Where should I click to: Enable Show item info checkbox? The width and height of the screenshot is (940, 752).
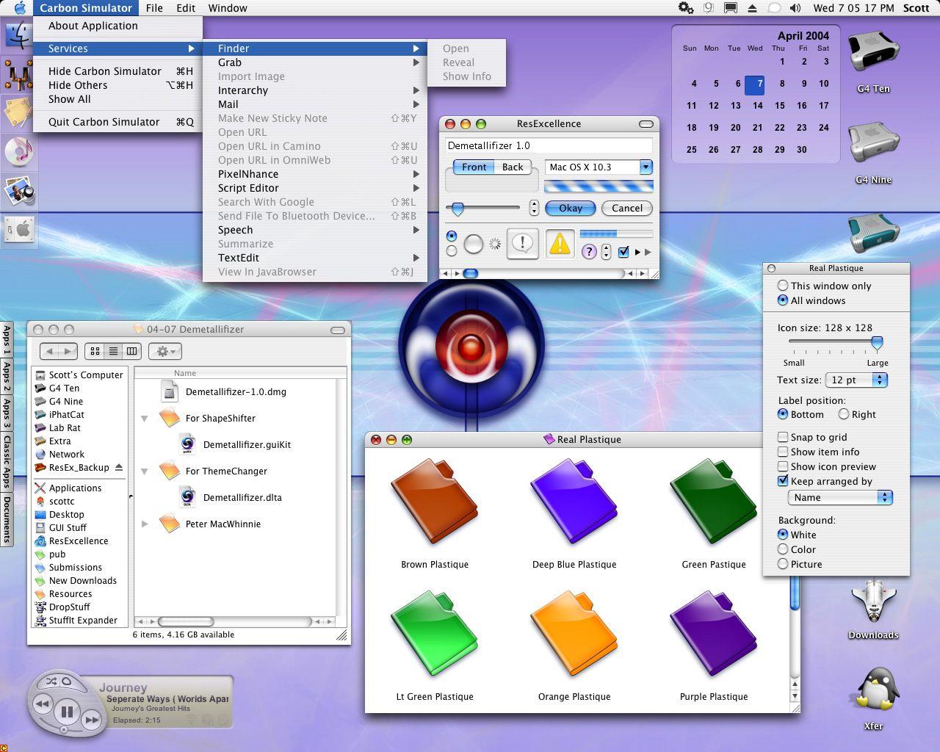(x=783, y=452)
